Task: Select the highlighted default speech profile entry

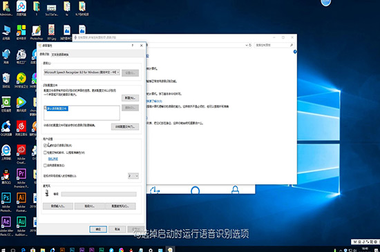Action: (x=57, y=108)
